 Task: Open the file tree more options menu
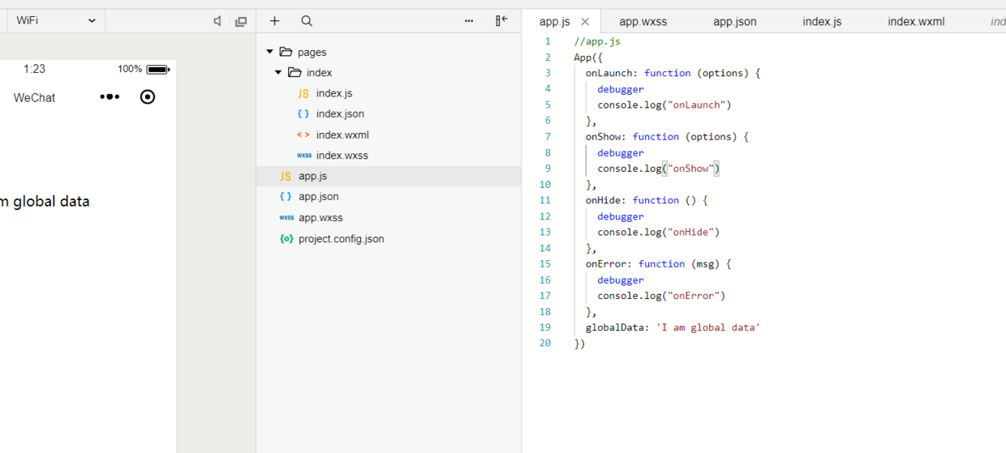point(469,21)
